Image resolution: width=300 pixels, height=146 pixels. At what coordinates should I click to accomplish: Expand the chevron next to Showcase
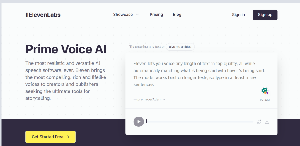pyautogui.click(x=137, y=15)
